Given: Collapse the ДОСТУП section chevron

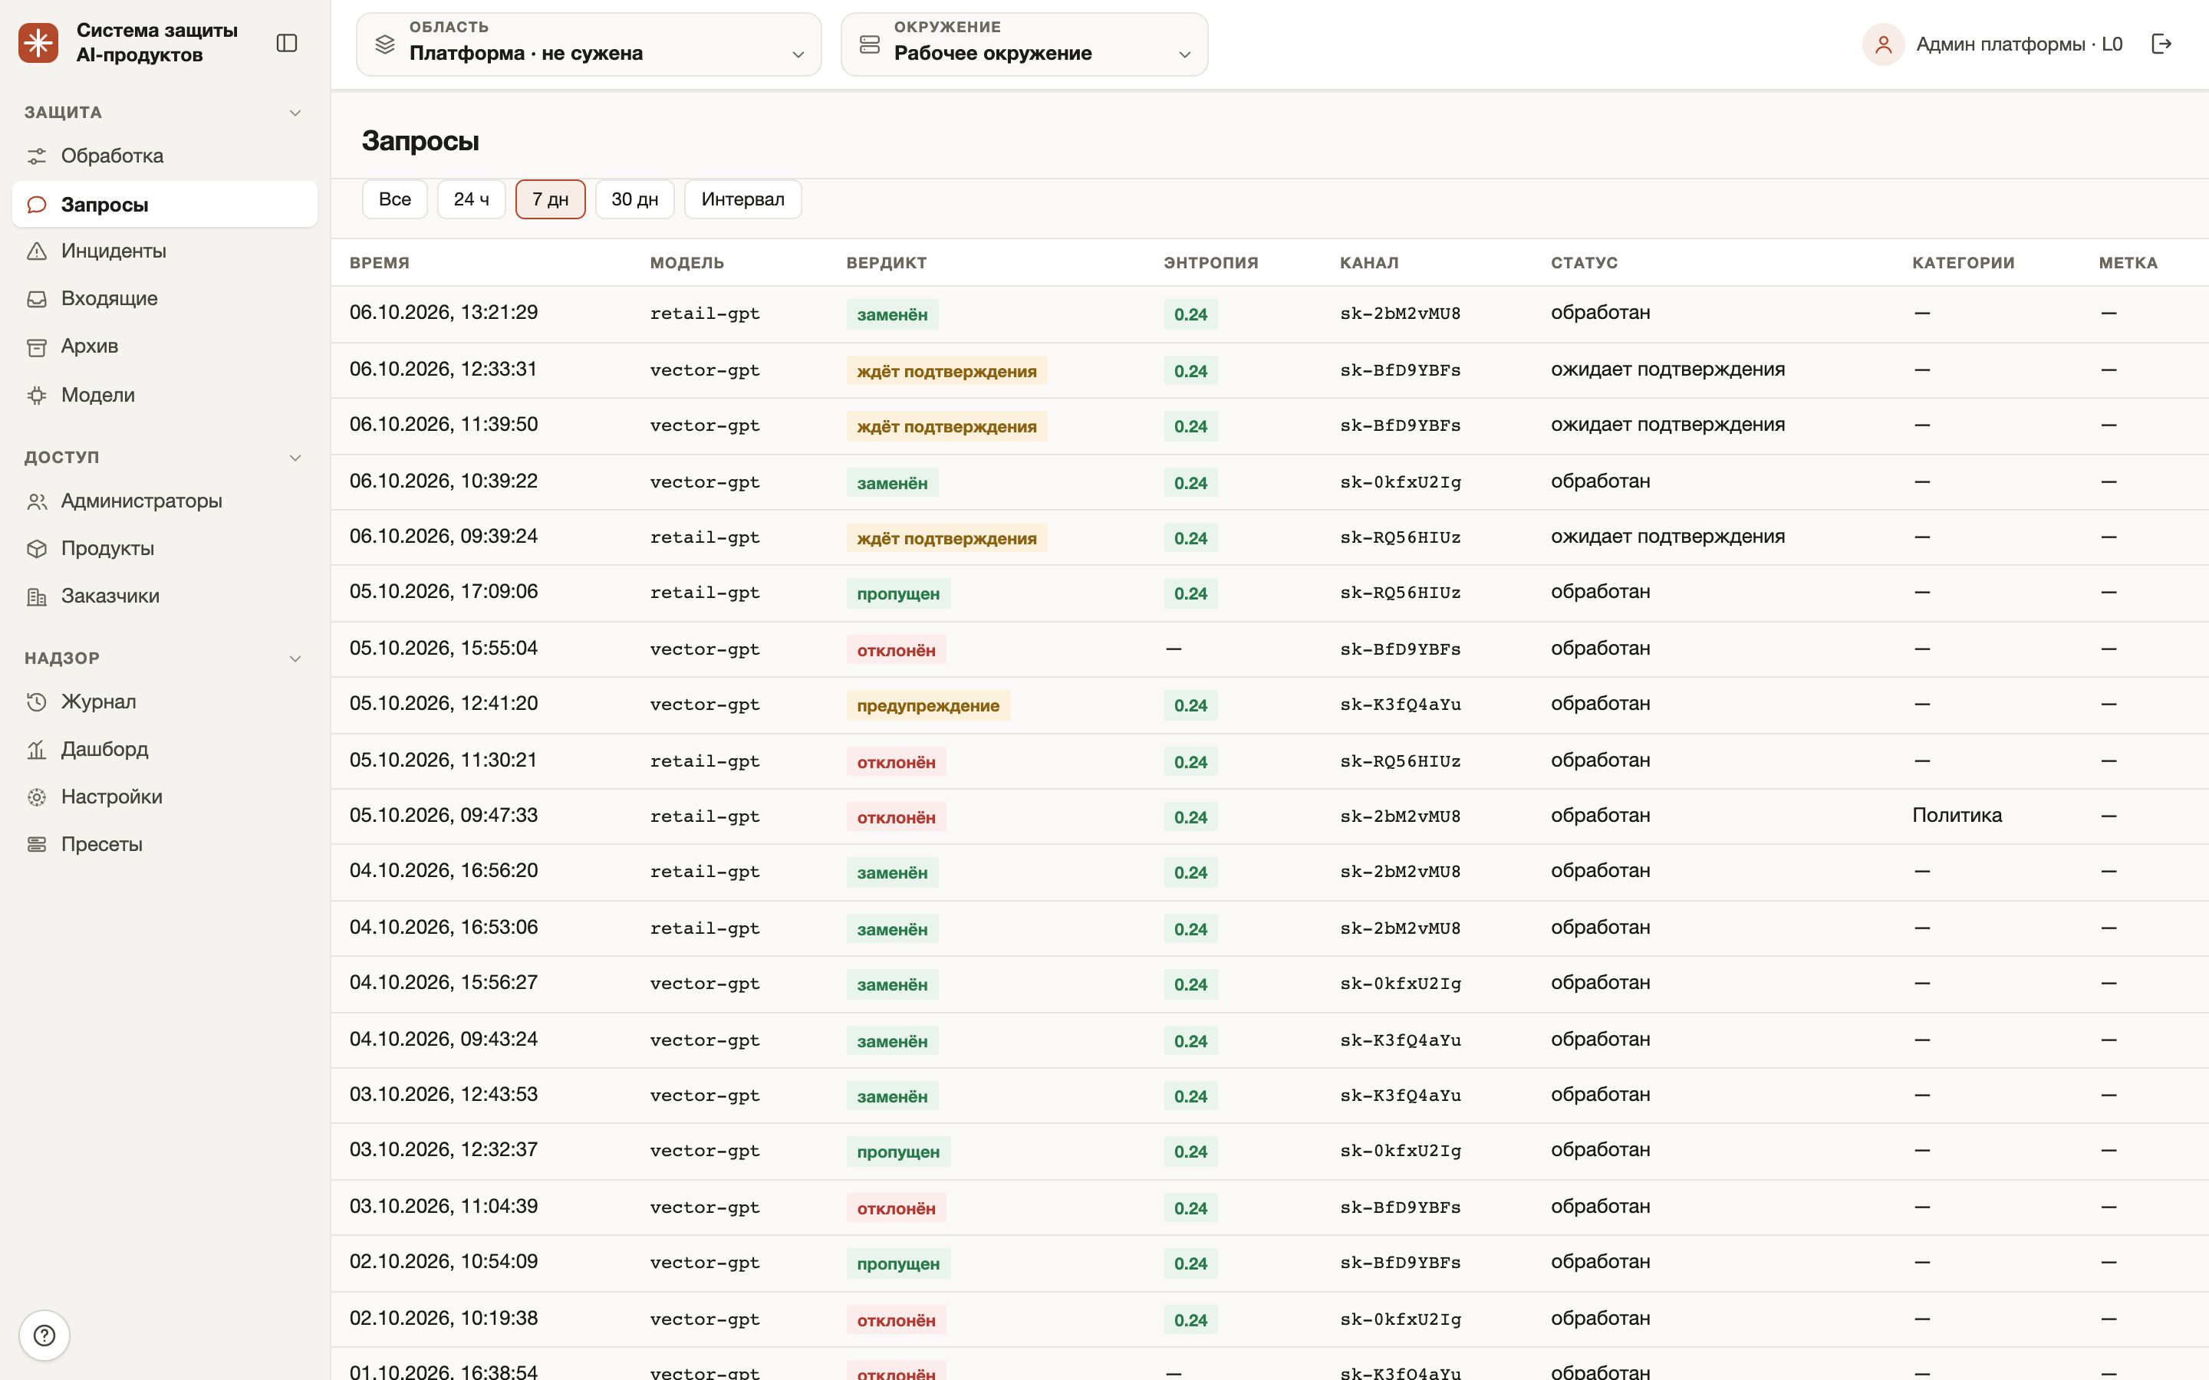Looking at the screenshot, I should click(x=295, y=457).
